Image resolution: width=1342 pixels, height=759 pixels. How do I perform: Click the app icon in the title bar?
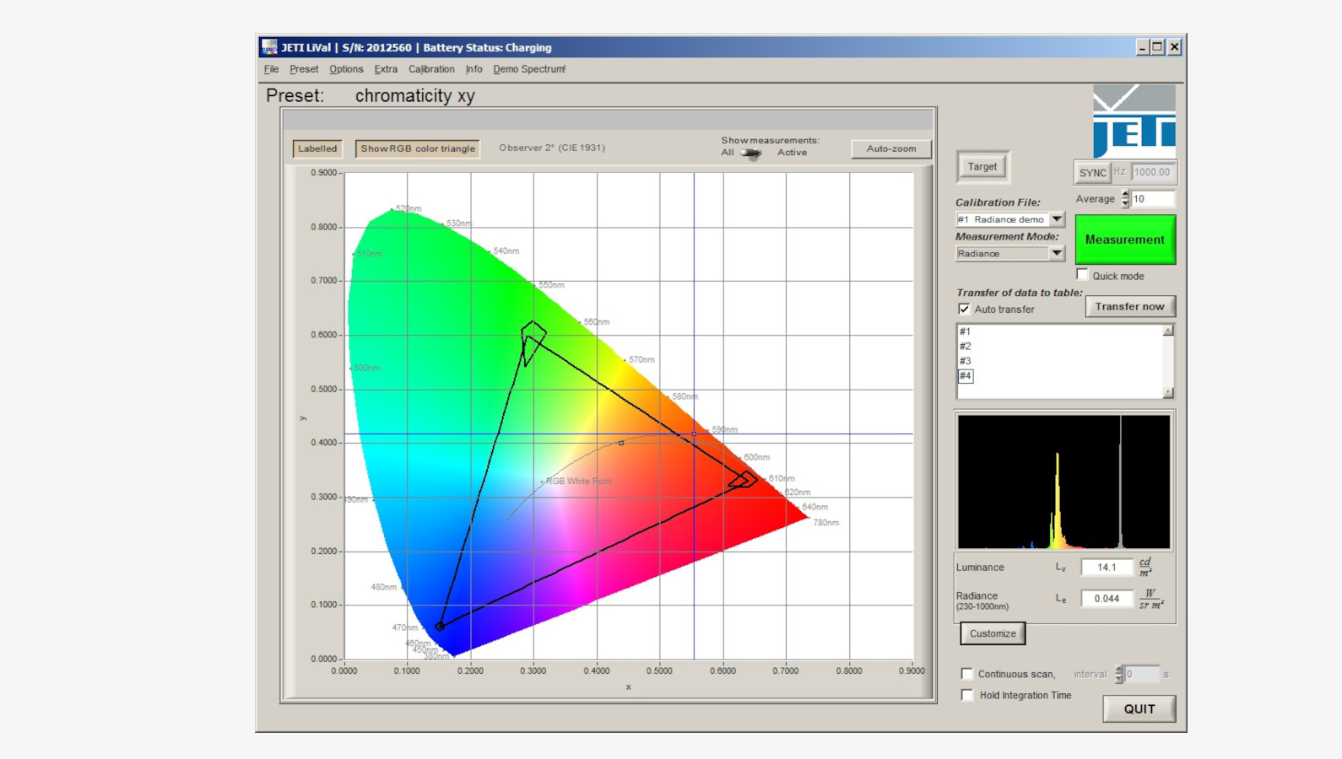[269, 47]
